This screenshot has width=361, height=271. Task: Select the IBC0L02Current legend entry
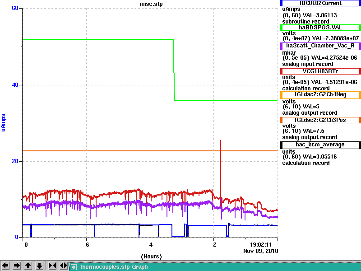click(x=320, y=3)
